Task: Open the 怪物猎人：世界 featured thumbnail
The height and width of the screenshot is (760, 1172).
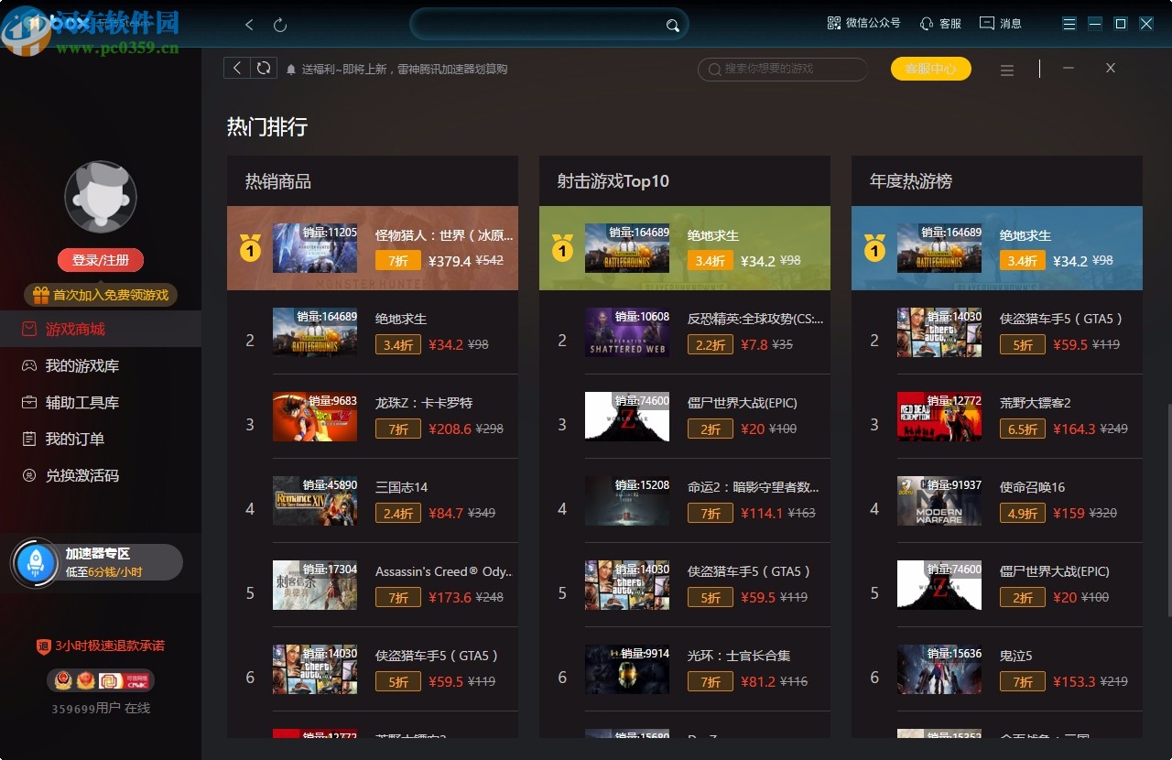Action: pos(315,248)
